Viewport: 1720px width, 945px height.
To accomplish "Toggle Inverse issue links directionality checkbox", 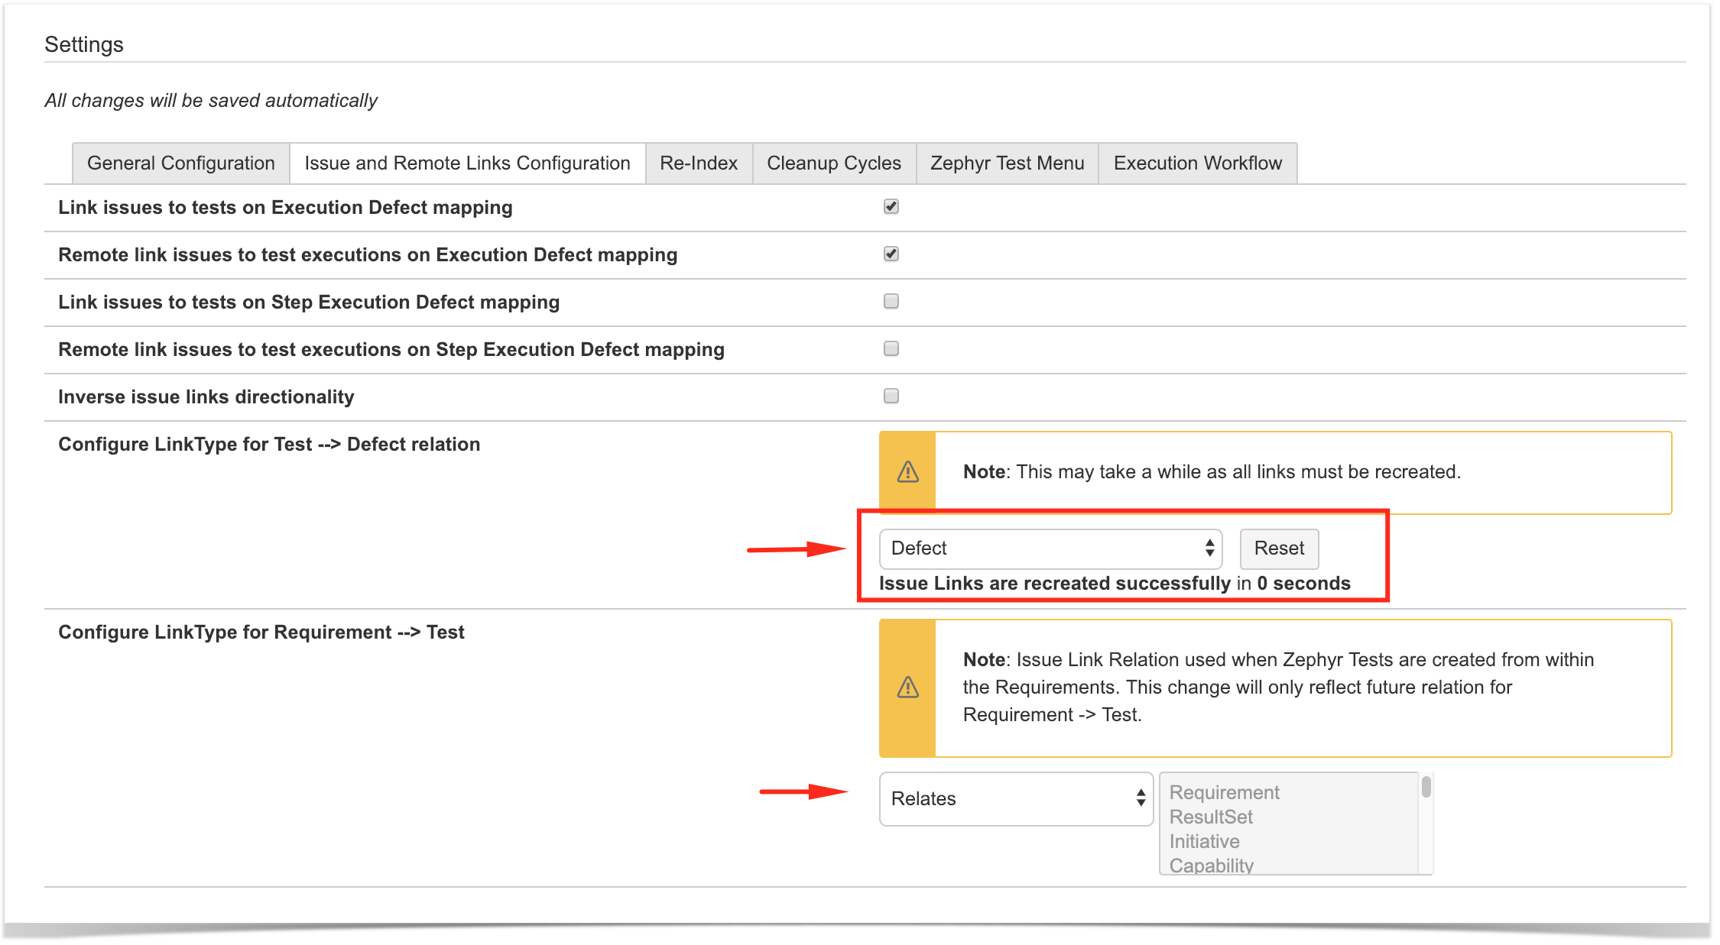I will 891,396.
